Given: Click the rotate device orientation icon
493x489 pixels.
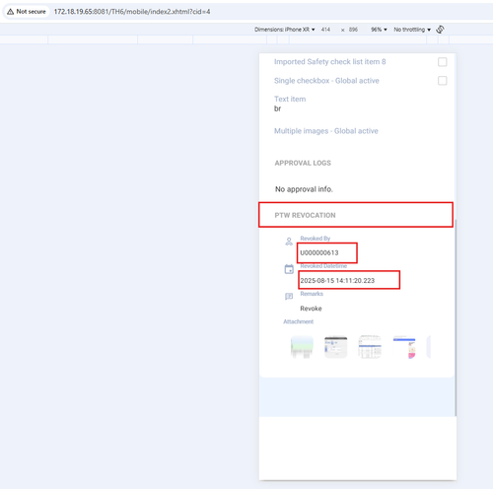Looking at the screenshot, I should click(x=440, y=30).
